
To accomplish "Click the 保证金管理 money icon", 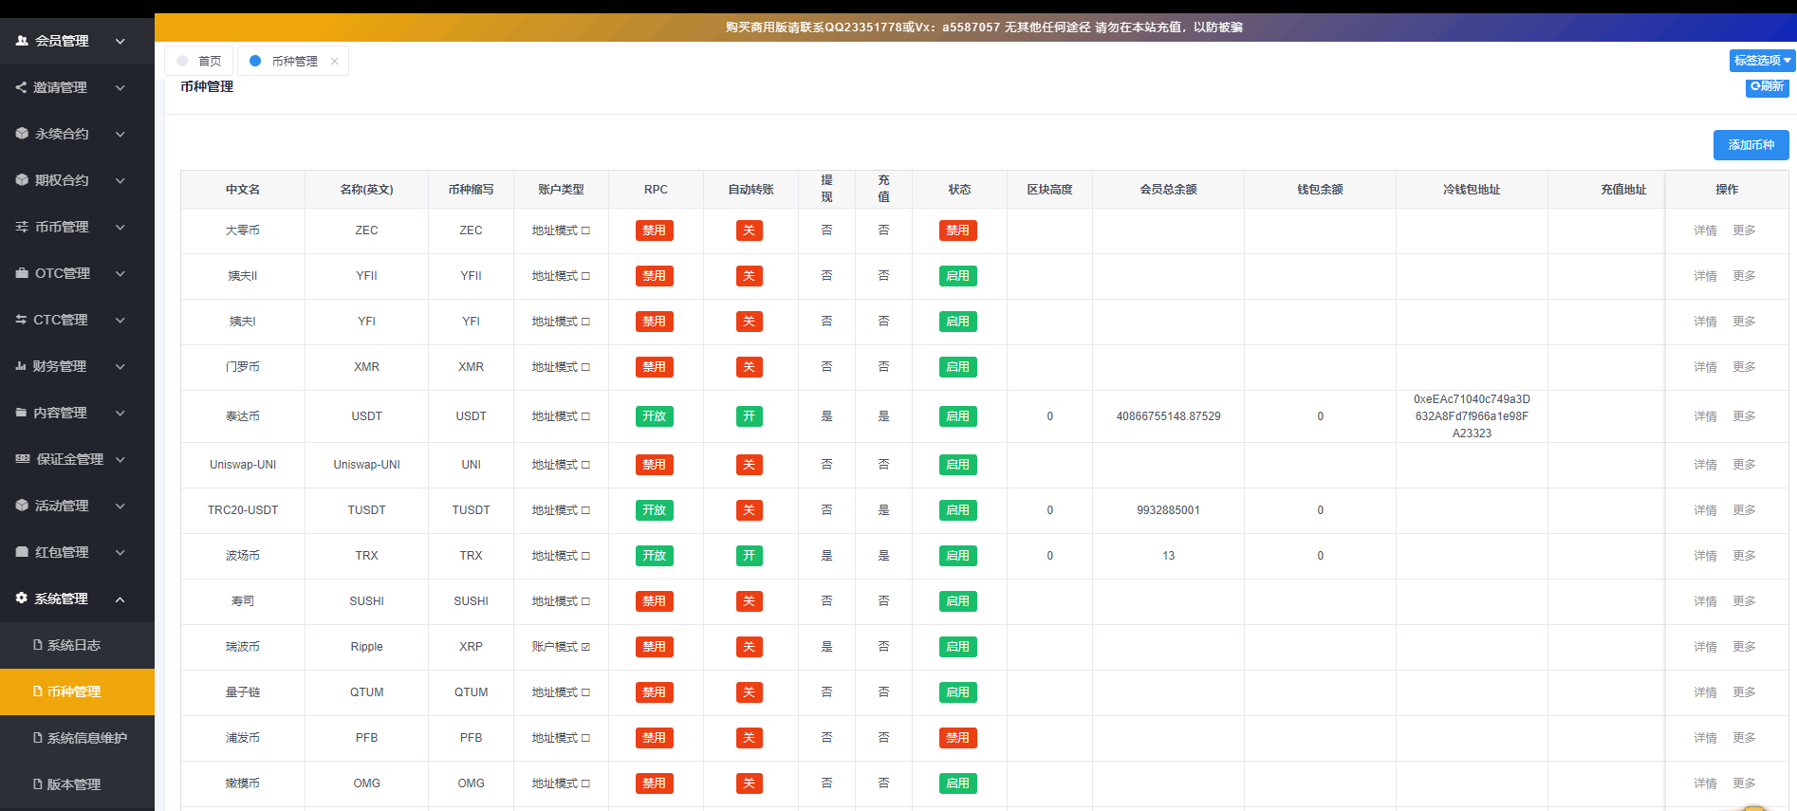I will (x=23, y=459).
